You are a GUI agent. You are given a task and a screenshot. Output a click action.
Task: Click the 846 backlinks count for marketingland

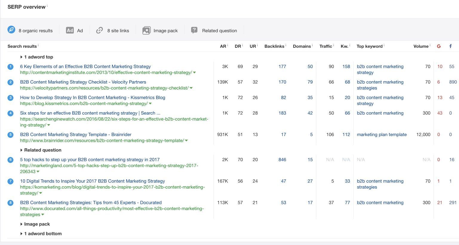282,159
